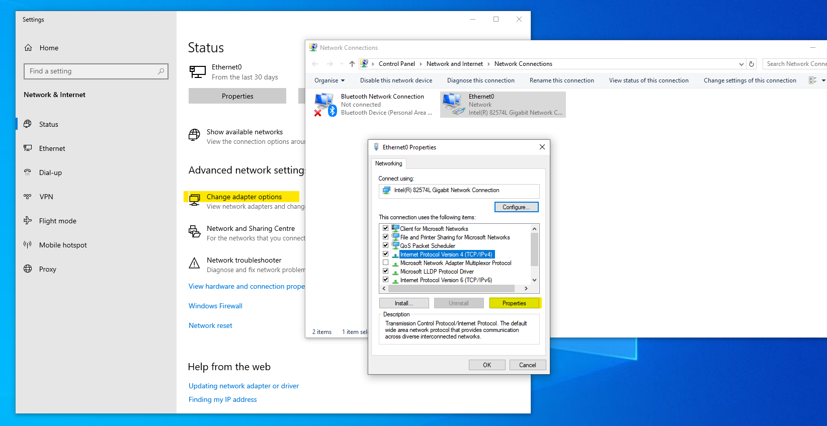827x426 pixels.
Task: Open VPN settings in sidebar
Action: tap(46, 197)
